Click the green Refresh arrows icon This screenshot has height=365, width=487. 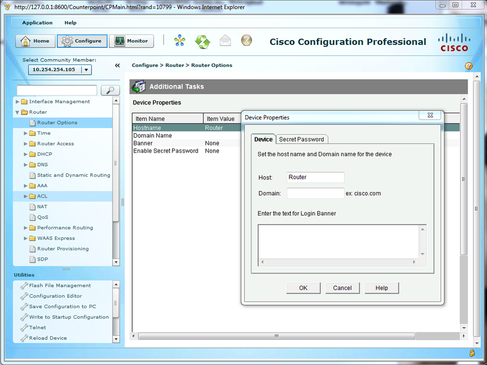tap(202, 41)
